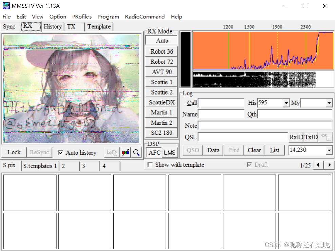Enable Show with template checkbox
Viewport: 335px width, 251px height.
(x=150, y=165)
